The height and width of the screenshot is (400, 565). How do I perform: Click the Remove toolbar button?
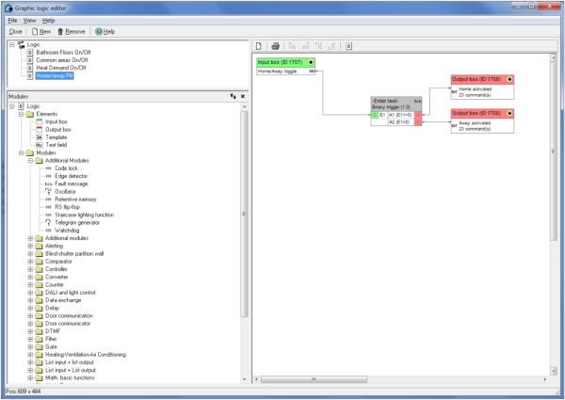pyautogui.click(x=72, y=32)
